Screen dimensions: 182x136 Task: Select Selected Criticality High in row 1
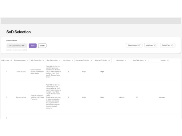tap(102, 71)
